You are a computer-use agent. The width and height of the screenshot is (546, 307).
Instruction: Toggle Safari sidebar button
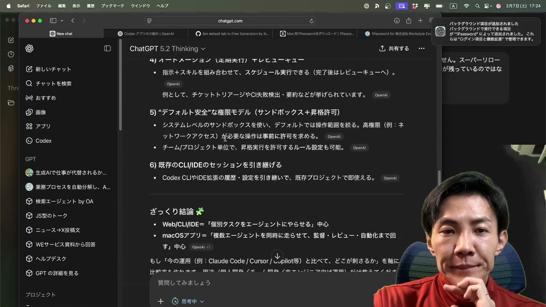click(53, 20)
